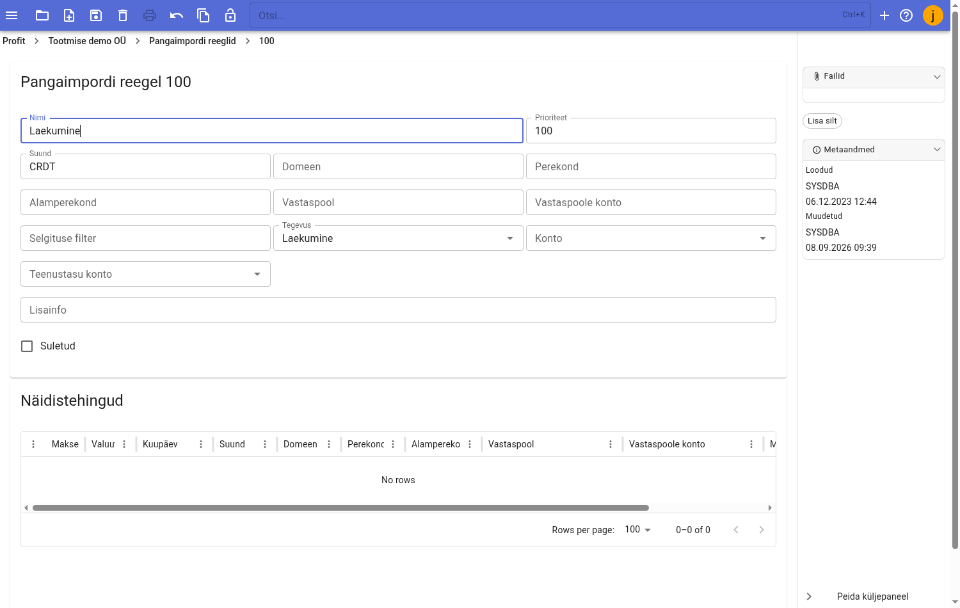Undo changes with the undo arrow icon
This screenshot has width=960, height=608.
177,15
